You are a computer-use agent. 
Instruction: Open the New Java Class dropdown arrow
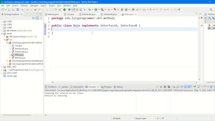[129, 10]
